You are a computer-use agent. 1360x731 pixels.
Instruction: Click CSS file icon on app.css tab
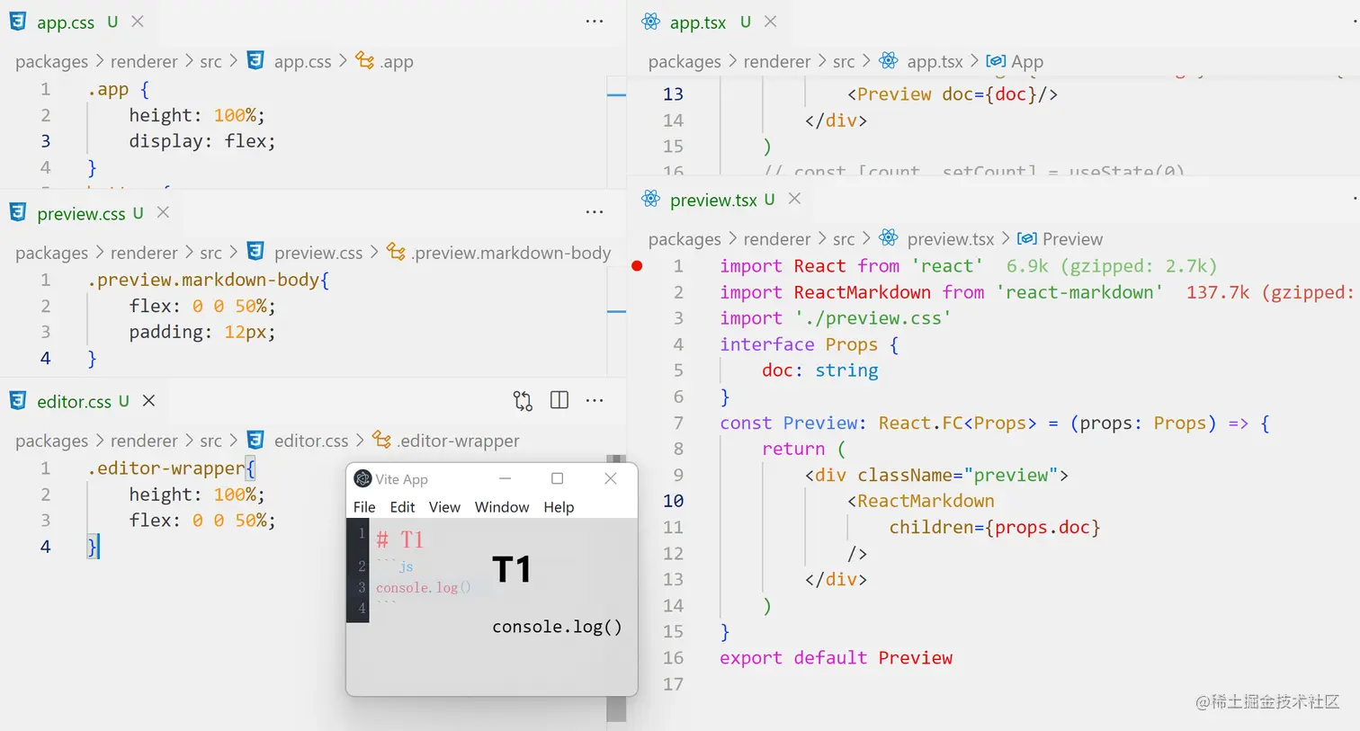click(x=18, y=22)
